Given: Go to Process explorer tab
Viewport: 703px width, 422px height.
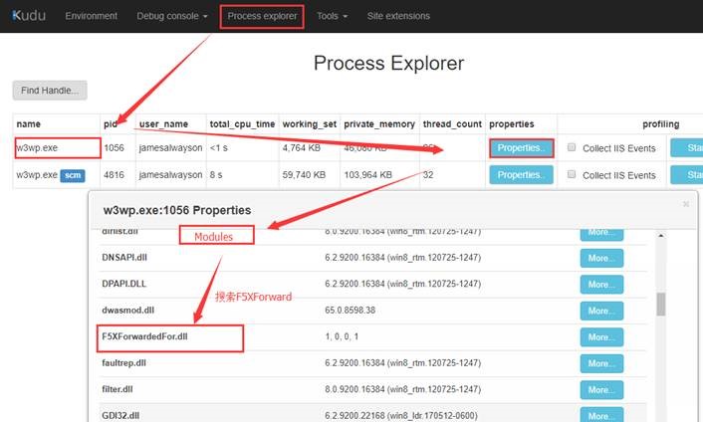Looking at the screenshot, I should click(263, 16).
